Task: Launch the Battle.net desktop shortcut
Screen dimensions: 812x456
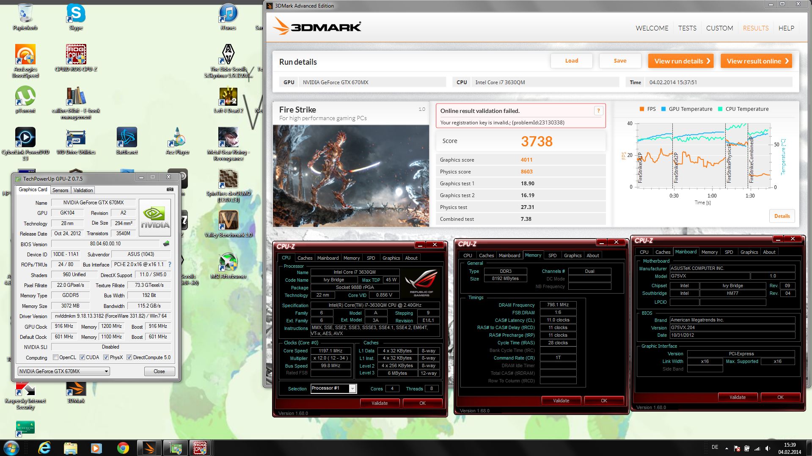Action: pyautogui.click(x=127, y=140)
